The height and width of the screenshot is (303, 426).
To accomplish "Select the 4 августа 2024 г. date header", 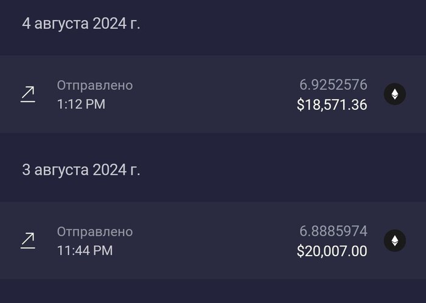I will 81,24.
